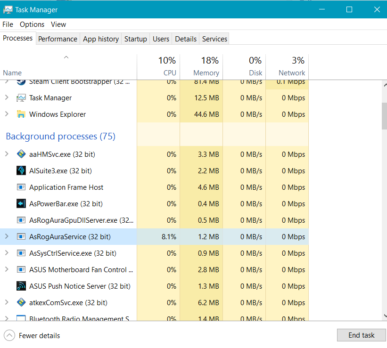The image size is (387, 348).
Task: Click the End task button
Action: [362, 335]
